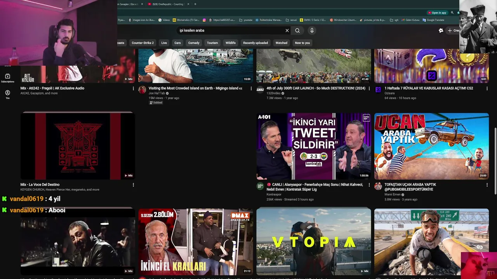497x279 pixels.
Task: Select the Recently uploaded filter chip
Action: pyautogui.click(x=255, y=43)
